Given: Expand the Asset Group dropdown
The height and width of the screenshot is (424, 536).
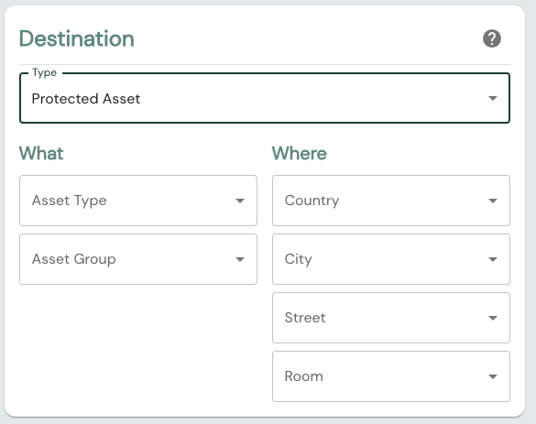Looking at the screenshot, I should click(138, 259).
